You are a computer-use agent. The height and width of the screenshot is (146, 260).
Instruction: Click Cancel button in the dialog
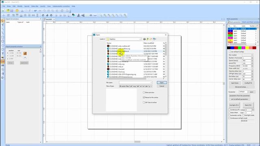(162, 86)
